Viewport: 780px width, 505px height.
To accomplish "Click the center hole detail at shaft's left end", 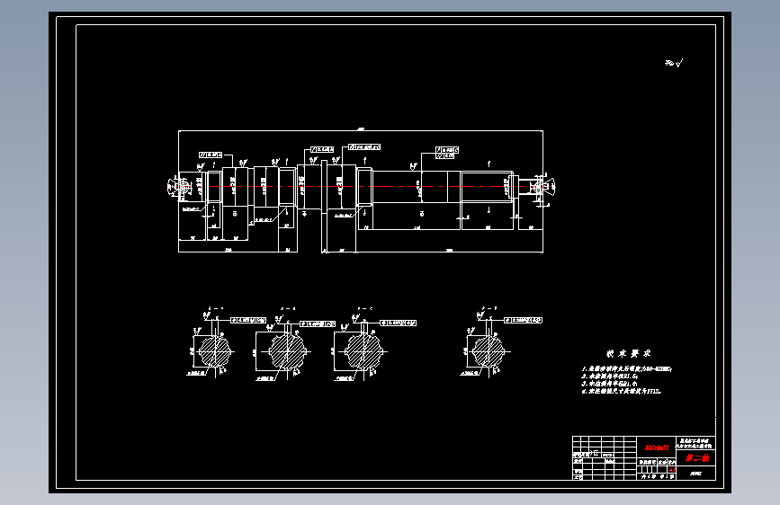I will pyautogui.click(x=179, y=186).
